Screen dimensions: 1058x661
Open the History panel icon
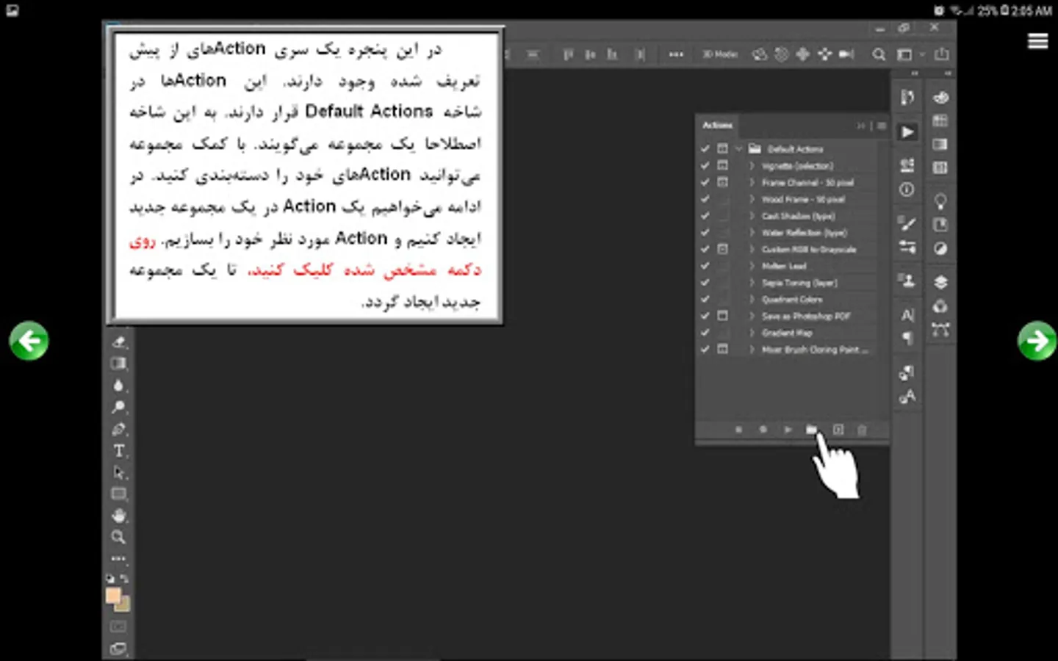tap(907, 97)
